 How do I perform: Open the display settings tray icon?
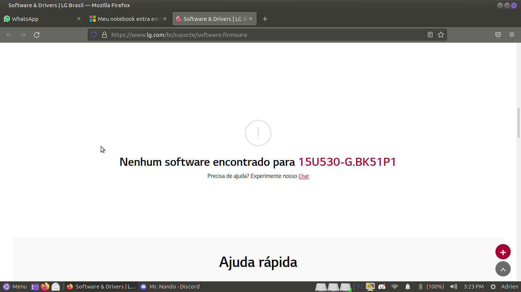tap(370, 287)
